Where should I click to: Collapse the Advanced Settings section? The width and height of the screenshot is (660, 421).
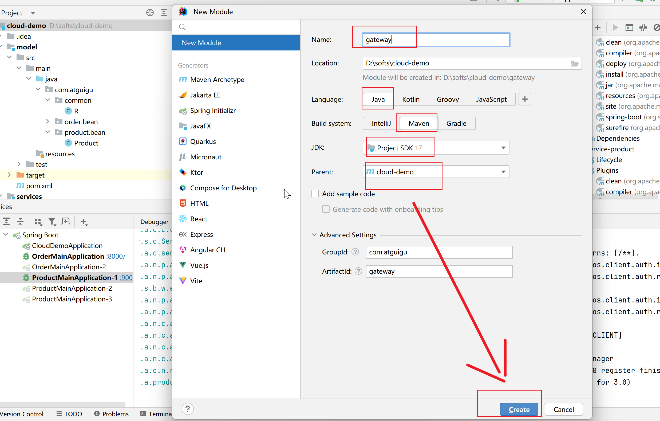[x=314, y=235]
